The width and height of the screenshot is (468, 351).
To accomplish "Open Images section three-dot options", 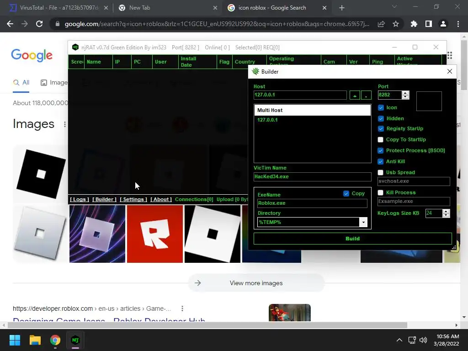I will coord(65,124).
